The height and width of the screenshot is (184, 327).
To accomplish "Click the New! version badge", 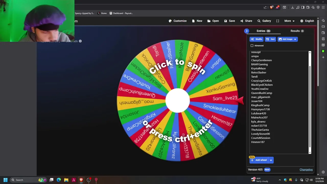I will pyautogui.click(x=267, y=170).
